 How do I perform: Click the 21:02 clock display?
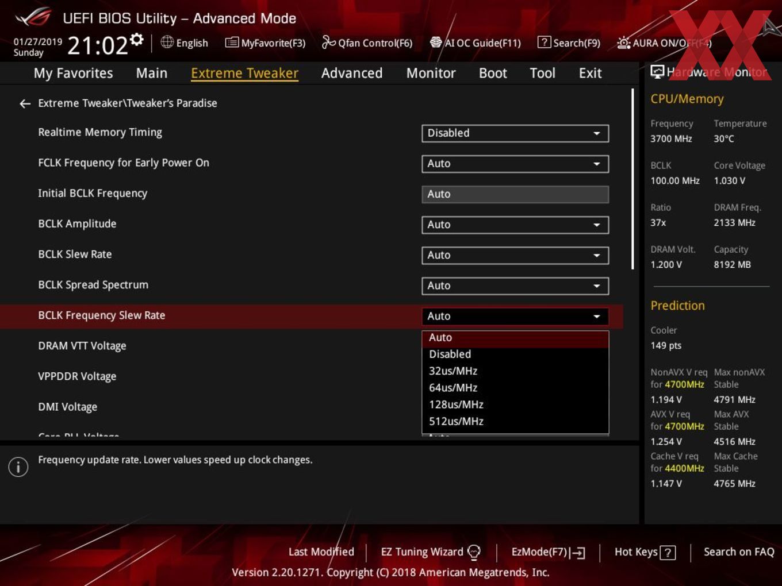[97, 45]
